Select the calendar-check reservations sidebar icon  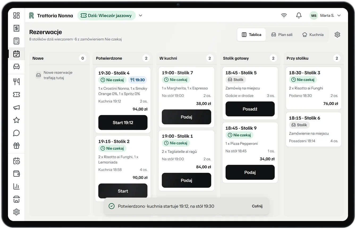coord(16,54)
